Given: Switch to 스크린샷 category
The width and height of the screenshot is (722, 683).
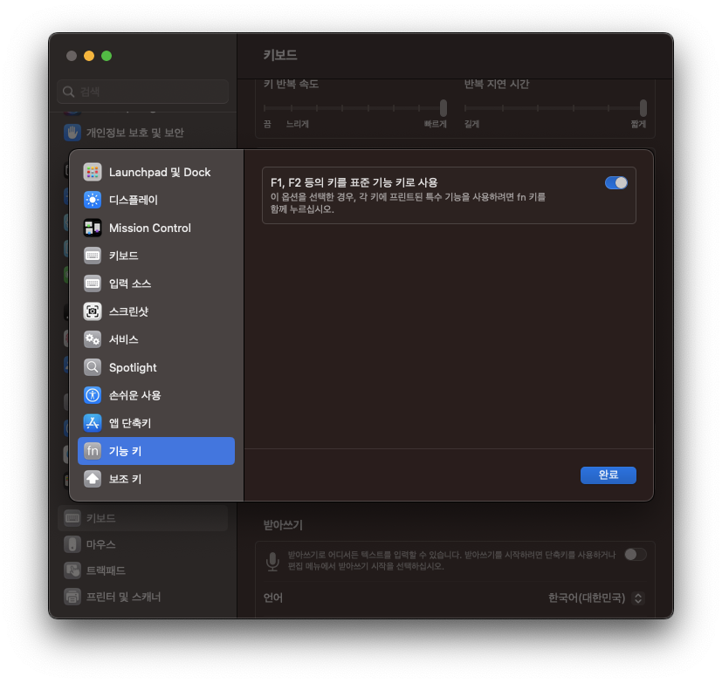Looking at the screenshot, I should 156,311.
